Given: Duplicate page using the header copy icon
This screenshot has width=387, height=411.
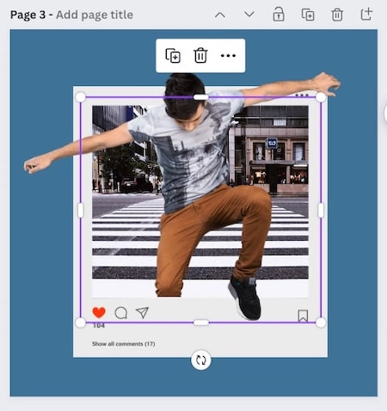Looking at the screenshot, I should (308, 15).
